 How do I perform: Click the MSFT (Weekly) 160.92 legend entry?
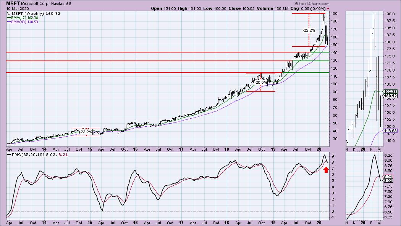click(36, 13)
